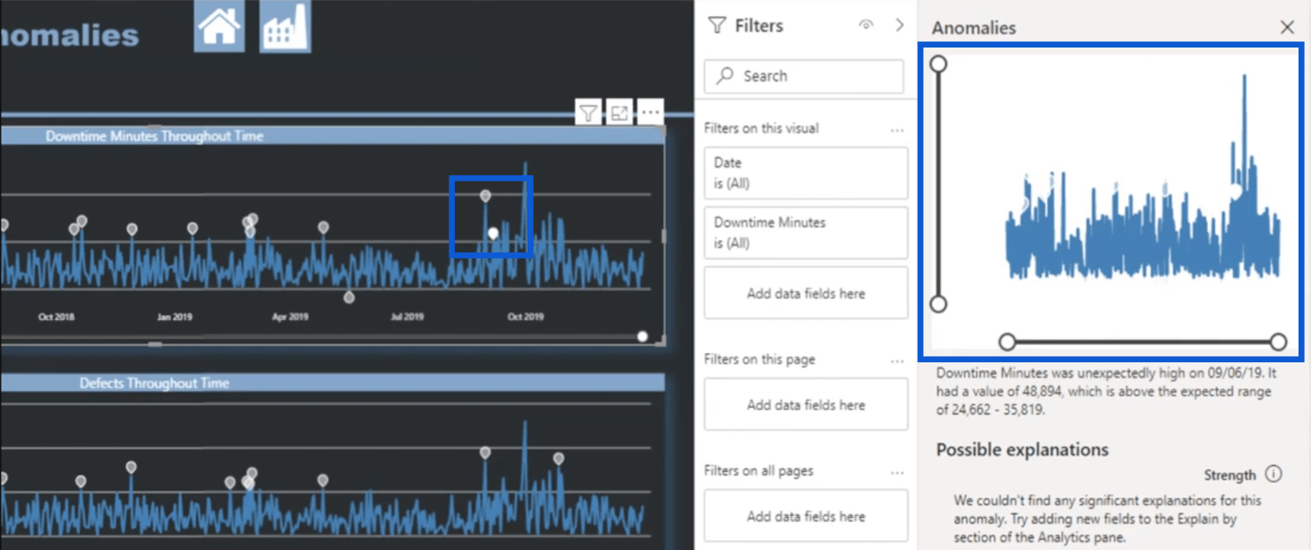Close the Anomalies pane
The image size is (1311, 550).
coord(1288,27)
